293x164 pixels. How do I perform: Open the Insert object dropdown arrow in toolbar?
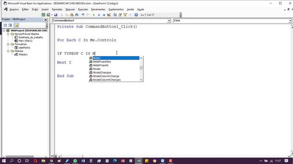click(52, 15)
